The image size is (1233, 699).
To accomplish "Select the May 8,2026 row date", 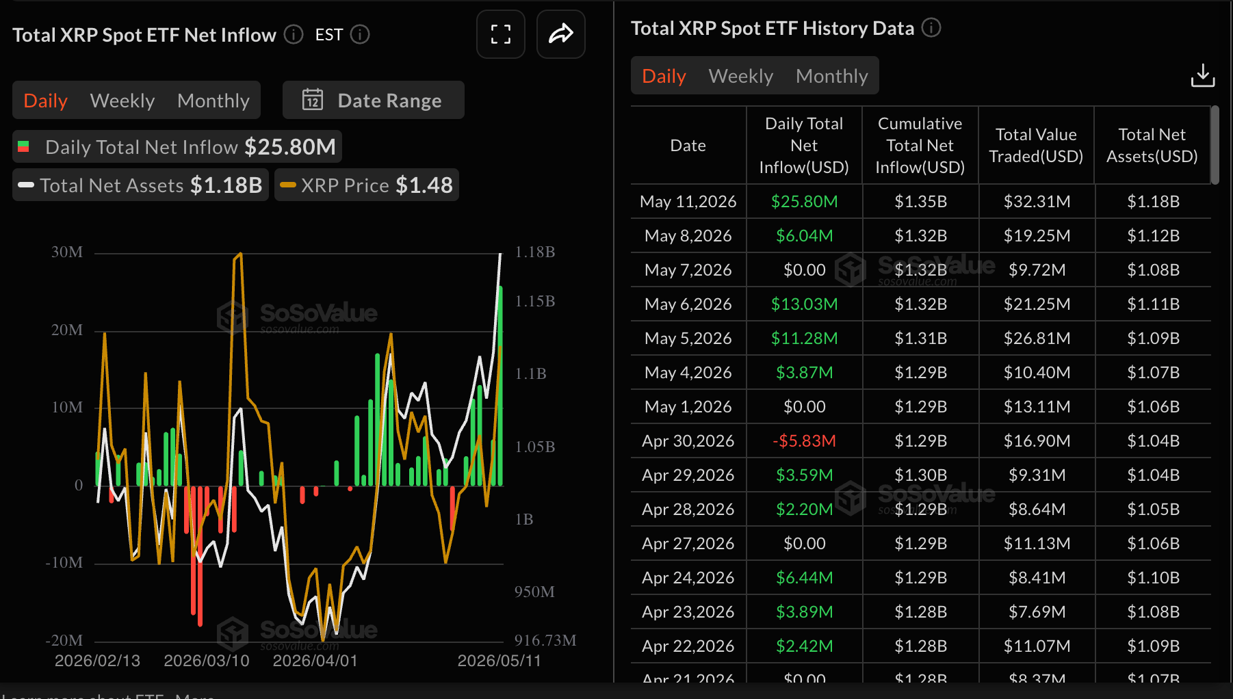I will pos(688,235).
